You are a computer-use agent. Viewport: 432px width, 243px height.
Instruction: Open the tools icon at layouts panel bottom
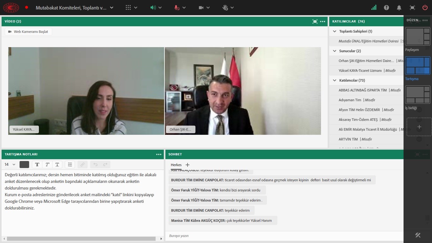point(418,235)
